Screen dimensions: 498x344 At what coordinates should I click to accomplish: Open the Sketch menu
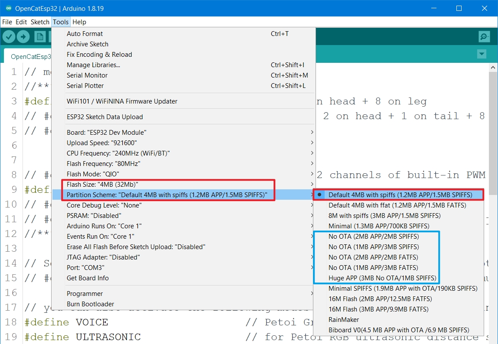tap(40, 22)
